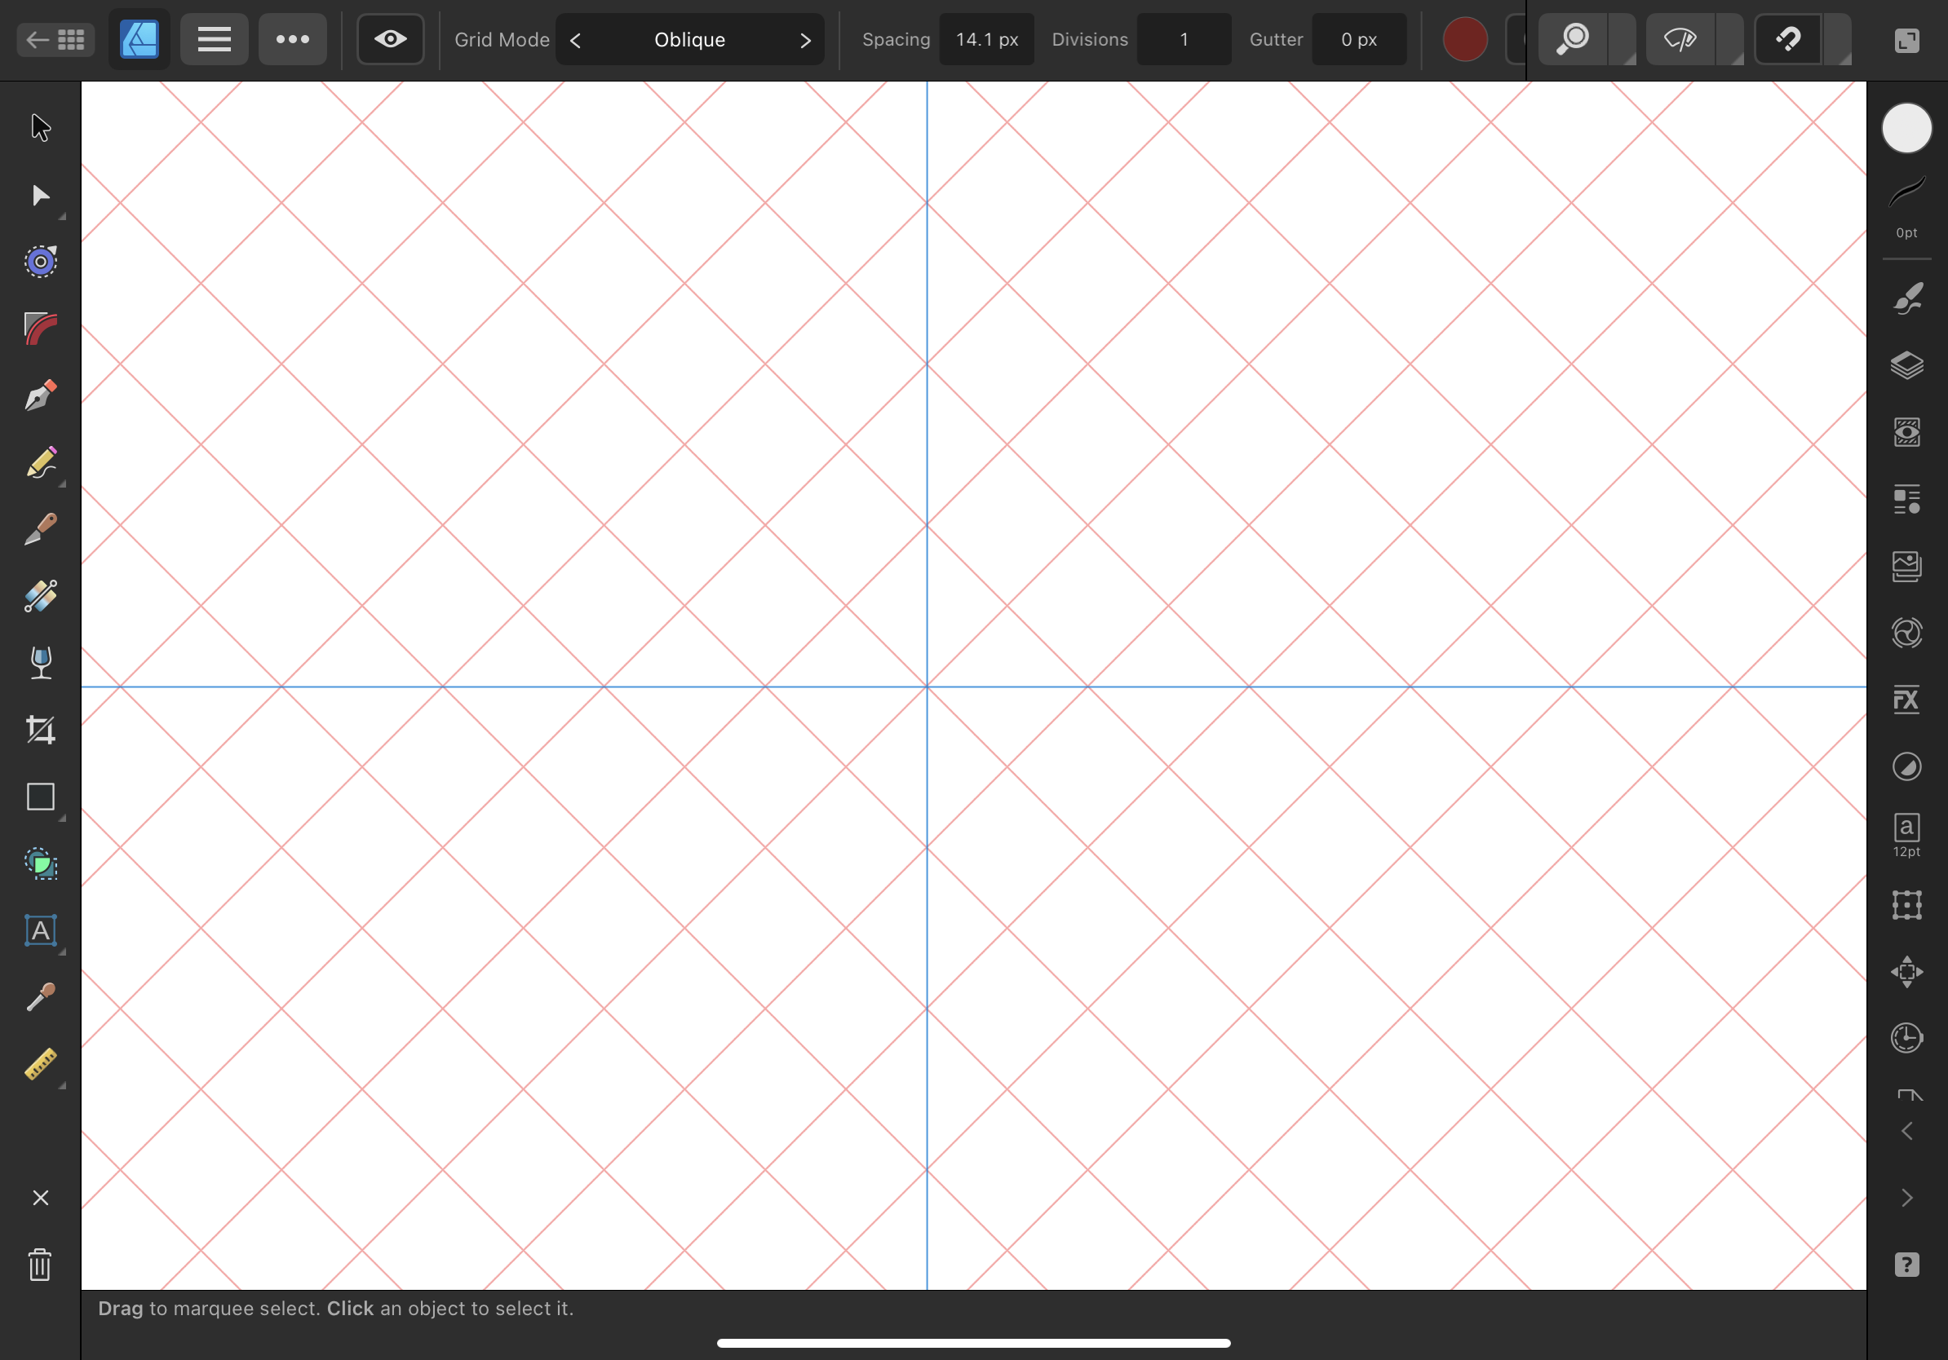The width and height of the screenshot is (1948, 1360).
Task: Open the Layers studio panel
Action: click(1906, 365)
